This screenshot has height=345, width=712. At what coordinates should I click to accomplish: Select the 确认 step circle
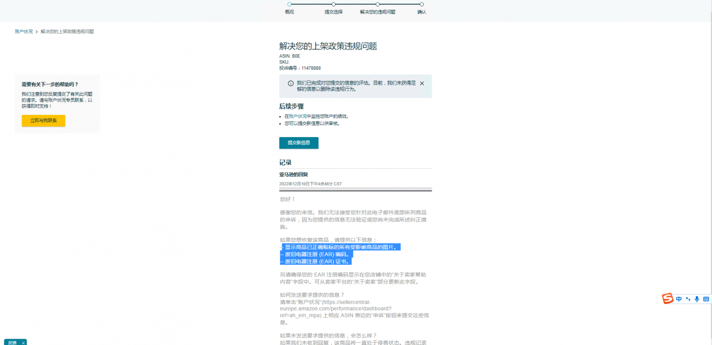(x=422, y=4)
